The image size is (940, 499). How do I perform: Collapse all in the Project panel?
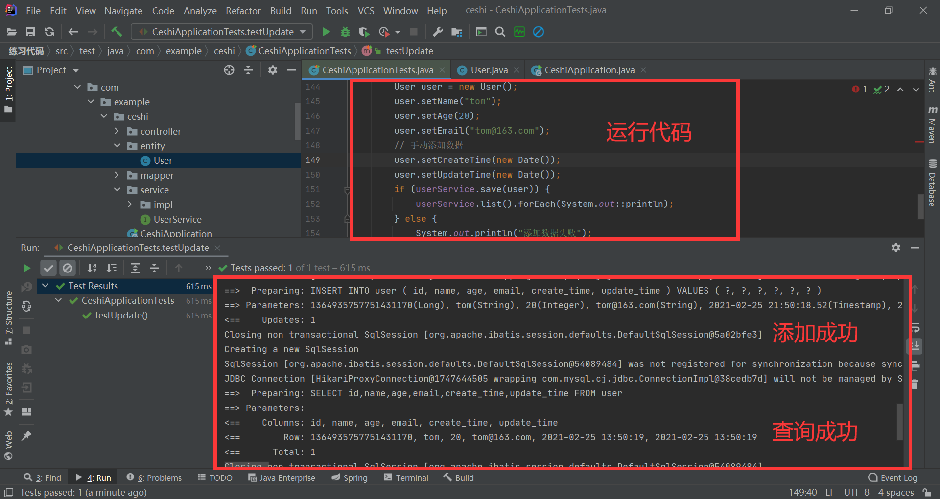[x=248, y=70]
